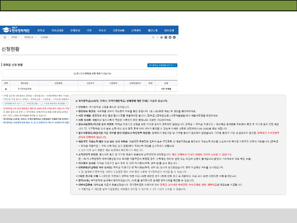
Task: Click the plus zoom-in icon
Action: [x=153, y=37]
